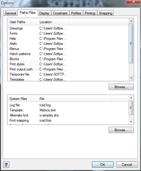Click System Files list scroll down arrow
141x171 pixels.
pos(131,122)
